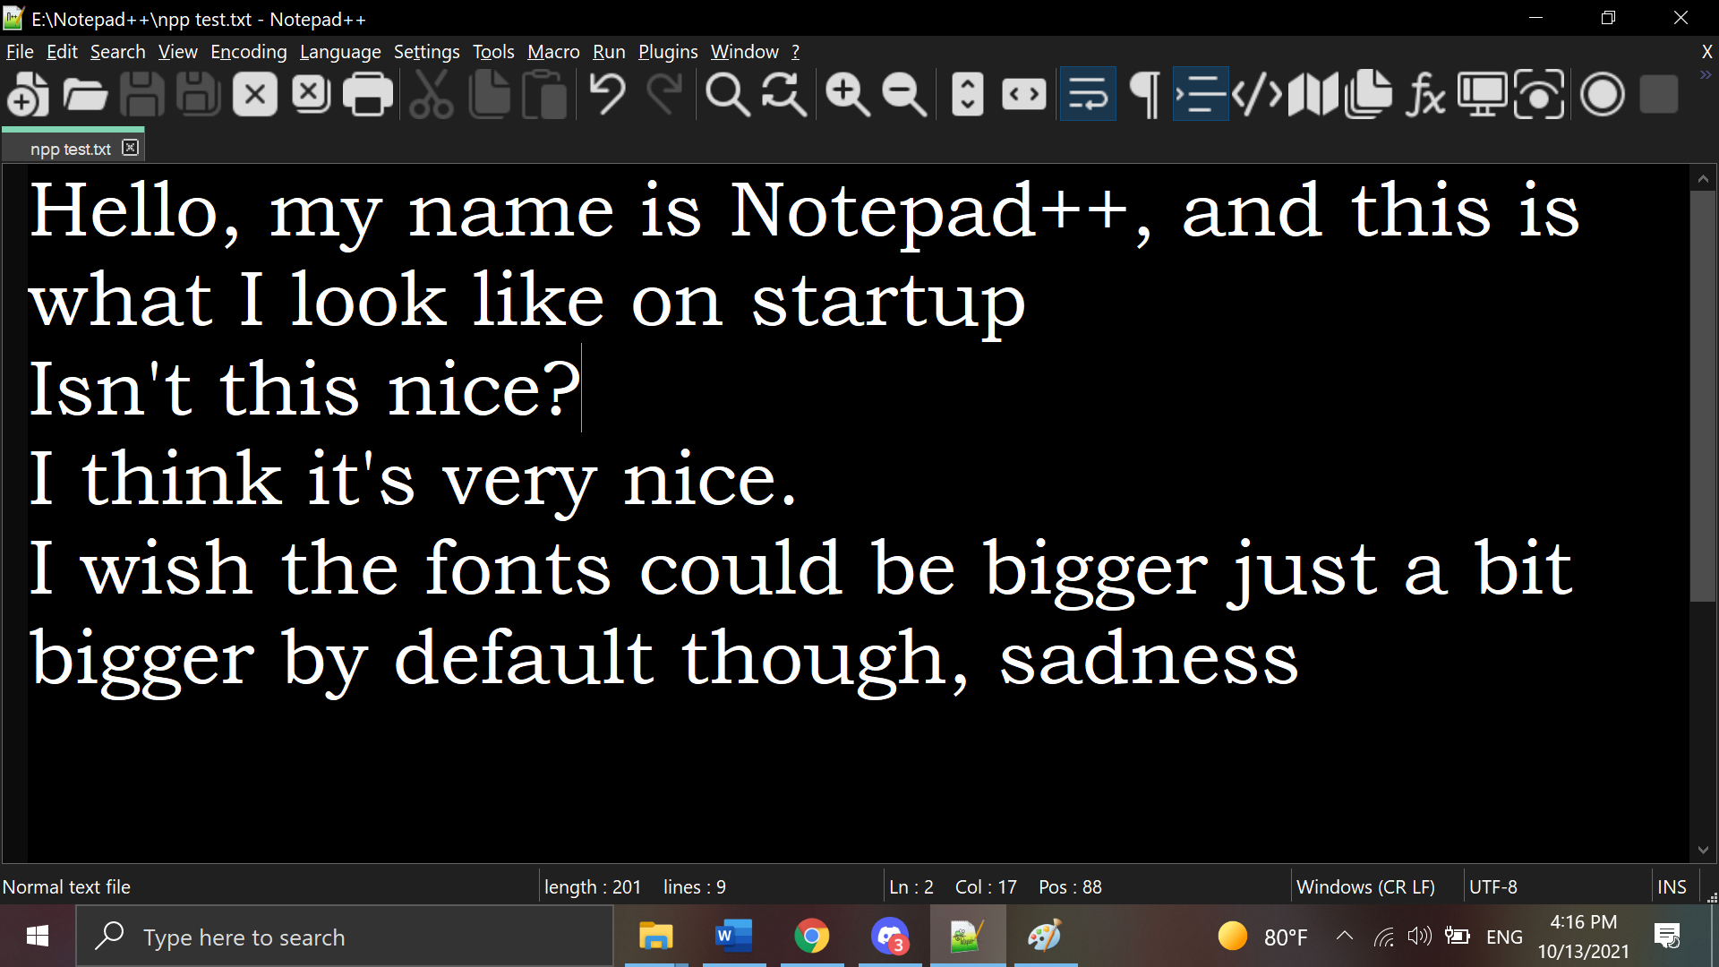
Task: Toggle monitoring (tail -f) icon
Action: click(1539, 94)
